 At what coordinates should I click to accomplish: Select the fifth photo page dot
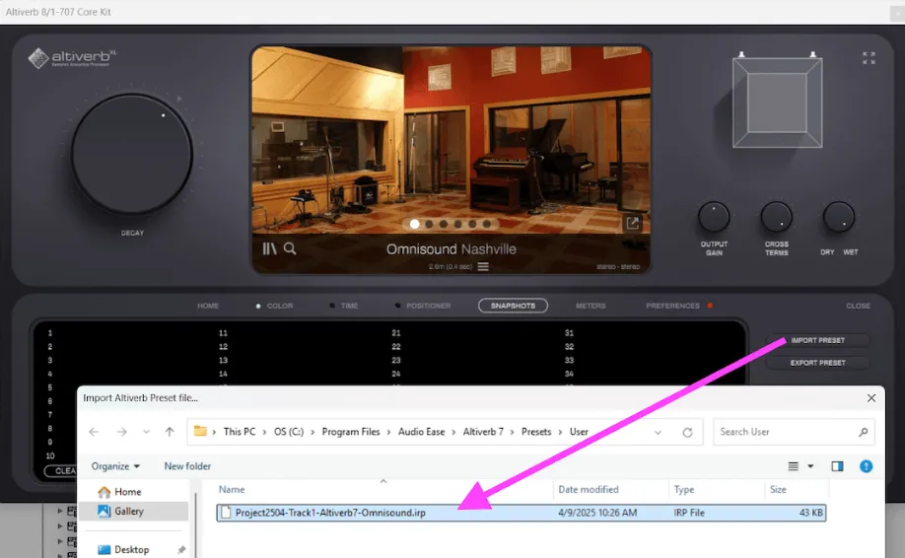[x=472, y=224]
